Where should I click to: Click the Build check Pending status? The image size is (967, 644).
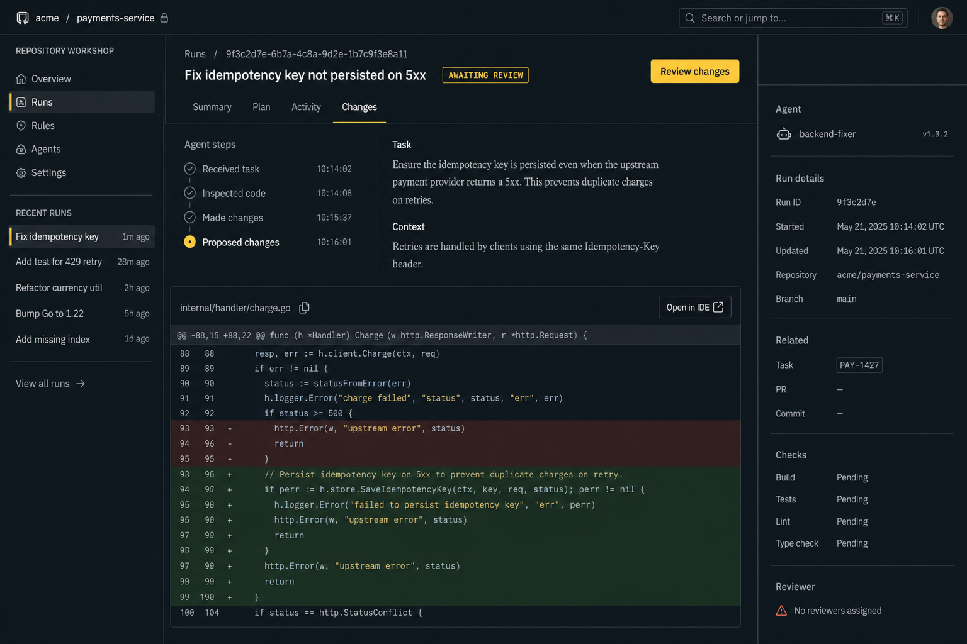pos(852,477)
